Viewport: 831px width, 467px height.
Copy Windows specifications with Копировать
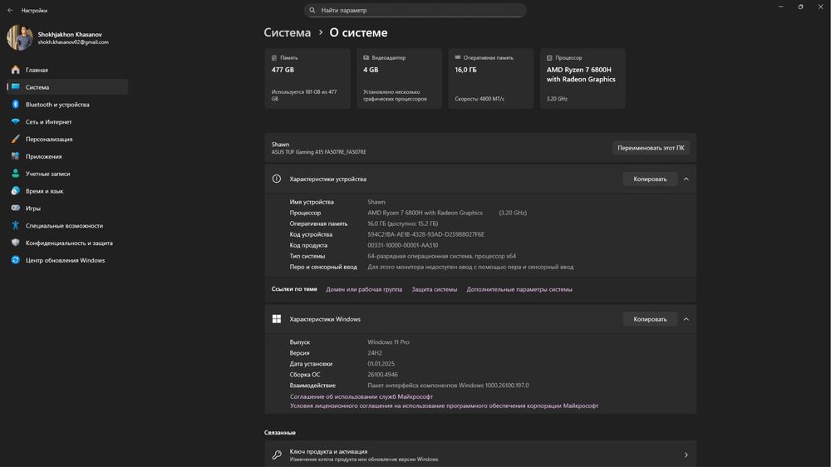[x=650, y=319]
